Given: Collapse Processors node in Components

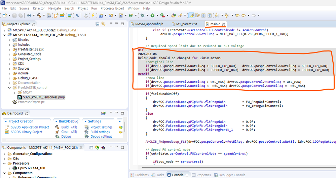Looking at the screenshot, I should coord(4,164).
